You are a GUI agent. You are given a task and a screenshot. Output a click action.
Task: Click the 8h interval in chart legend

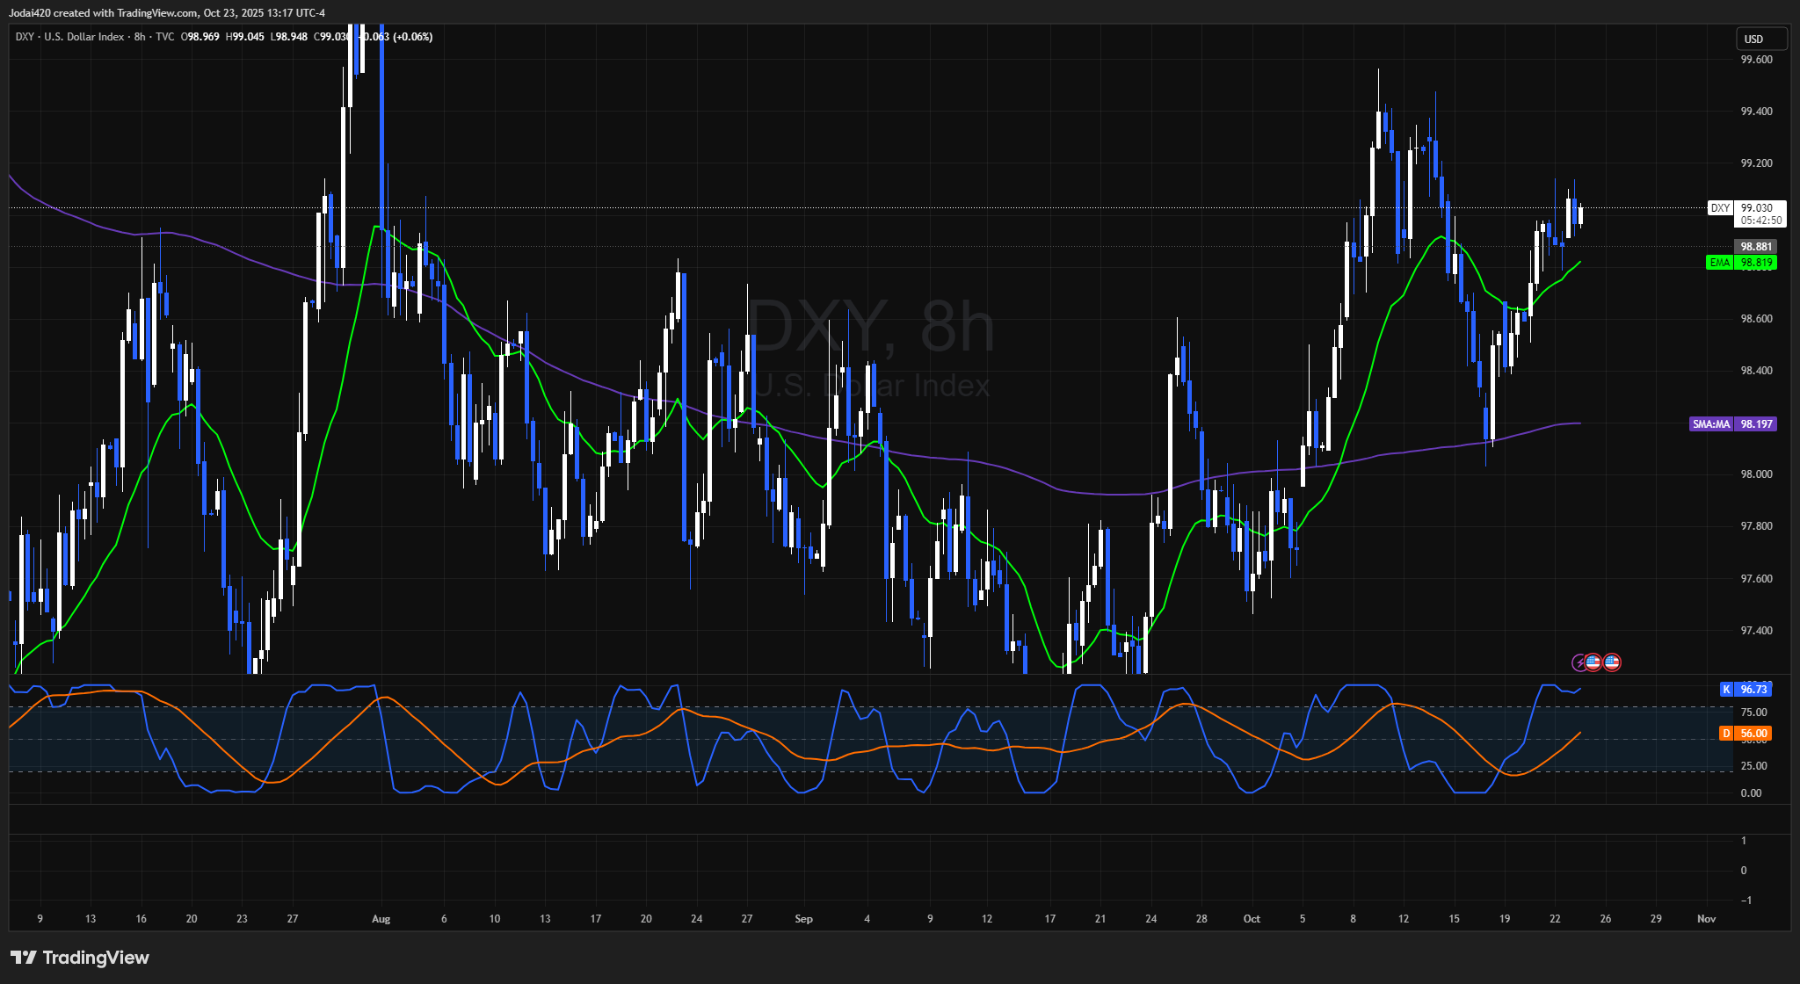pos(140,37)
